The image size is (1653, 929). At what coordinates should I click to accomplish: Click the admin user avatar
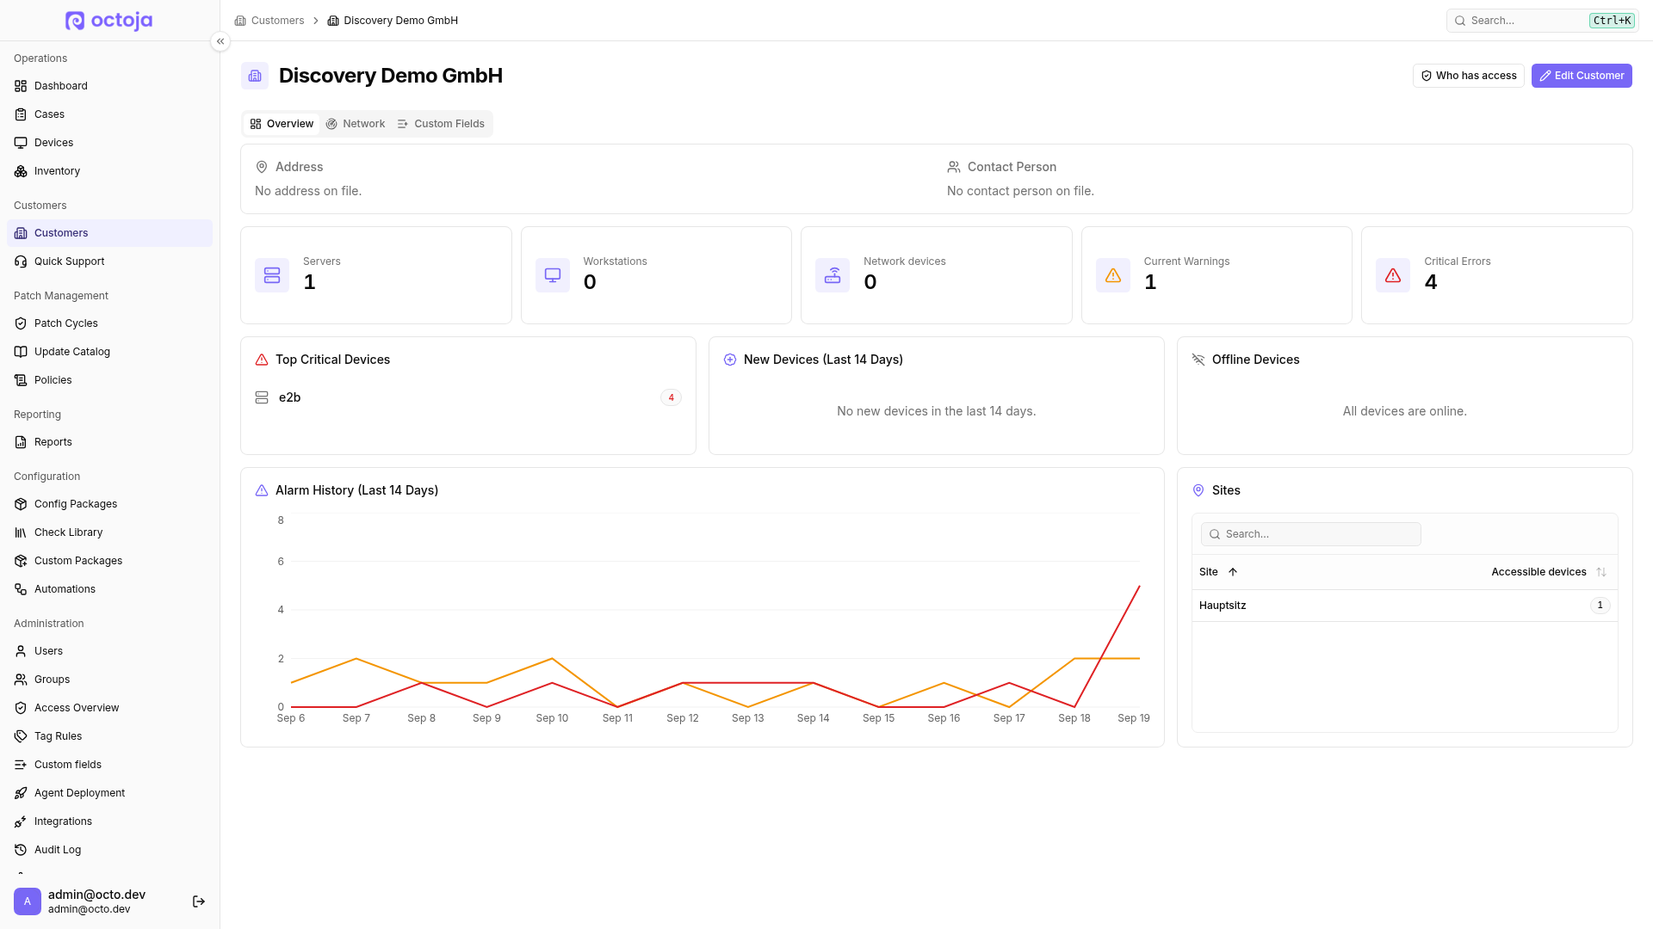click(28, 901)
